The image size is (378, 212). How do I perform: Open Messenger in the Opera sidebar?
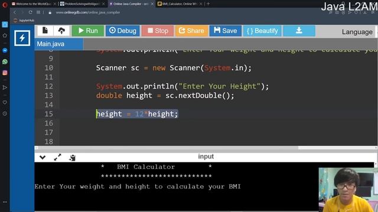coord(5,51)
